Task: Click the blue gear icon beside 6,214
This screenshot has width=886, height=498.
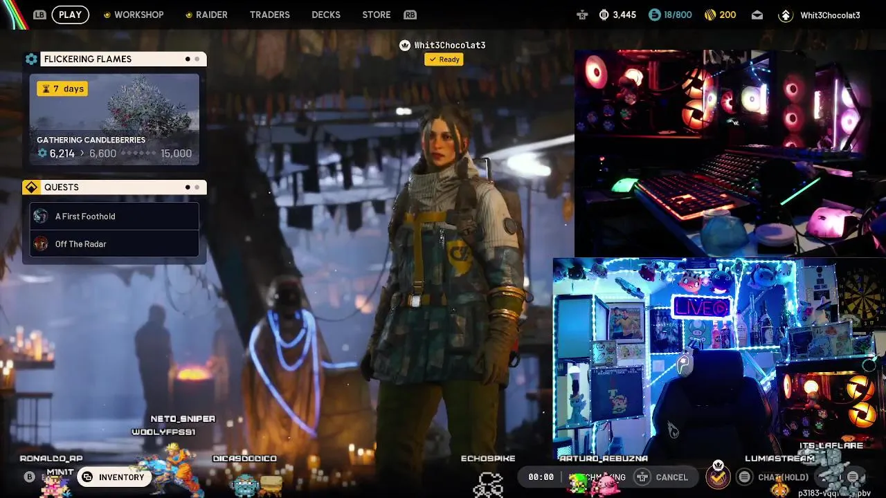Action: 42,154
